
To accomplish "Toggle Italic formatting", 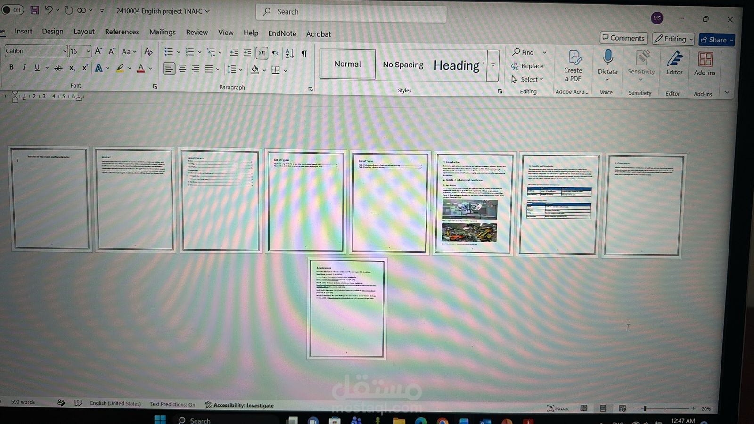I will pyautogui.click(x=24, y=67).
